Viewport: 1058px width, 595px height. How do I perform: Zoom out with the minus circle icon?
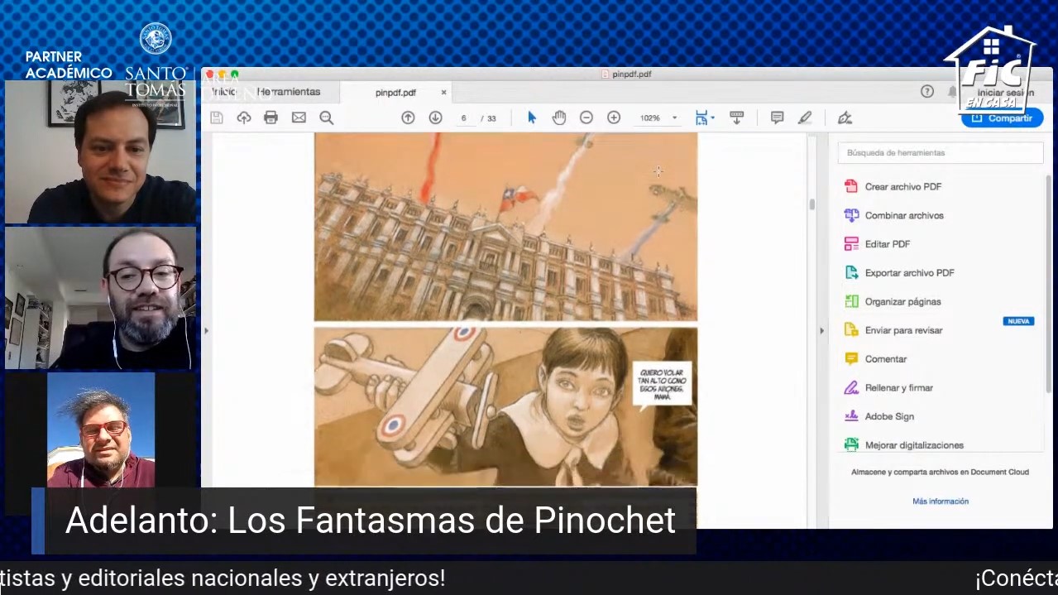point(586,118)
